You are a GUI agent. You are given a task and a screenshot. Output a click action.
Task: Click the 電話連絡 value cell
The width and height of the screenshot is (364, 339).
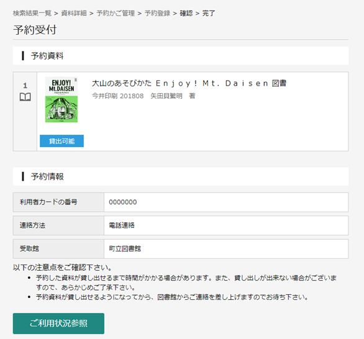226,225
